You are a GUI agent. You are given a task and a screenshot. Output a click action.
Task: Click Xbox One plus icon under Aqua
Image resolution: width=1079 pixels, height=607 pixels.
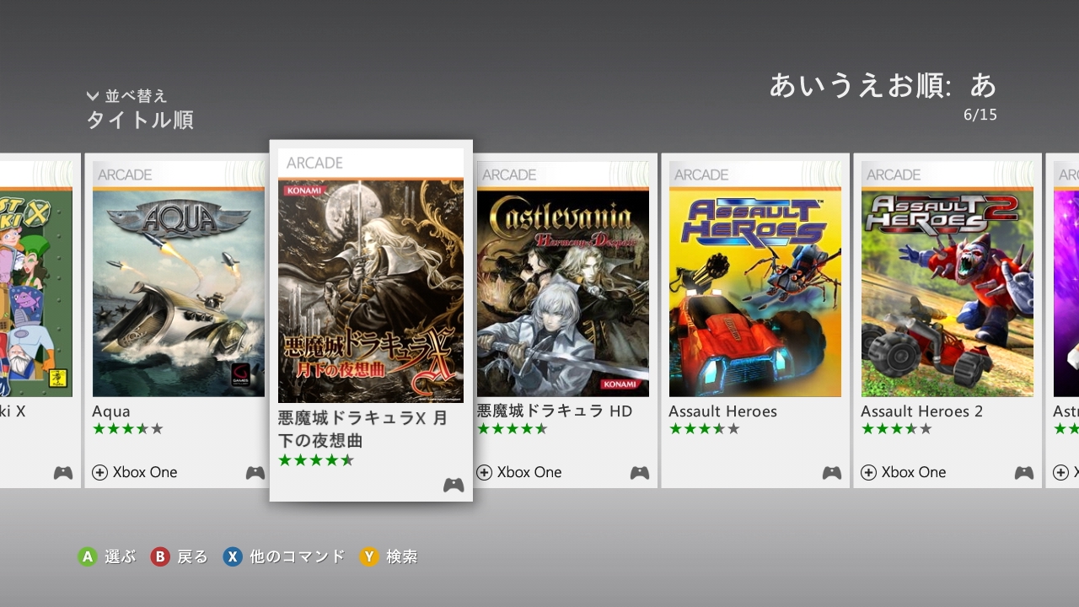(x=99, y=472)
